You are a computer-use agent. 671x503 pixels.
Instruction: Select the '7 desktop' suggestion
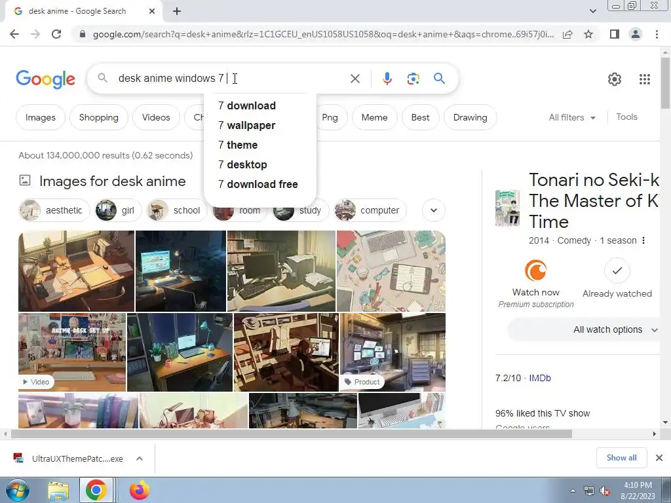(260, 164)
